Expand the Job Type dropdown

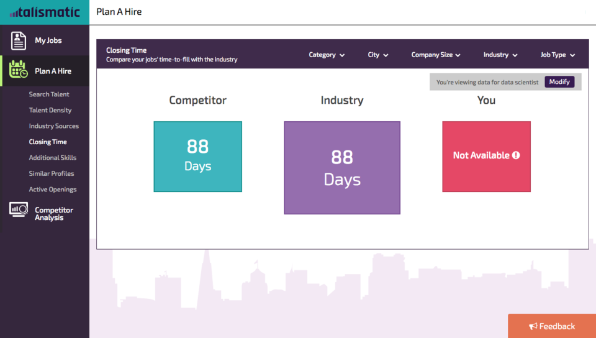coord(558,55)
